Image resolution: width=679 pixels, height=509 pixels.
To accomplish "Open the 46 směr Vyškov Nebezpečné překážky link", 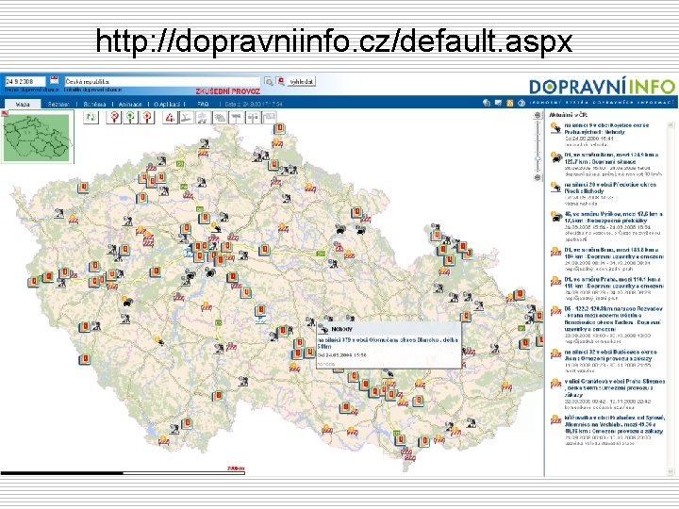I will [613, 218].
